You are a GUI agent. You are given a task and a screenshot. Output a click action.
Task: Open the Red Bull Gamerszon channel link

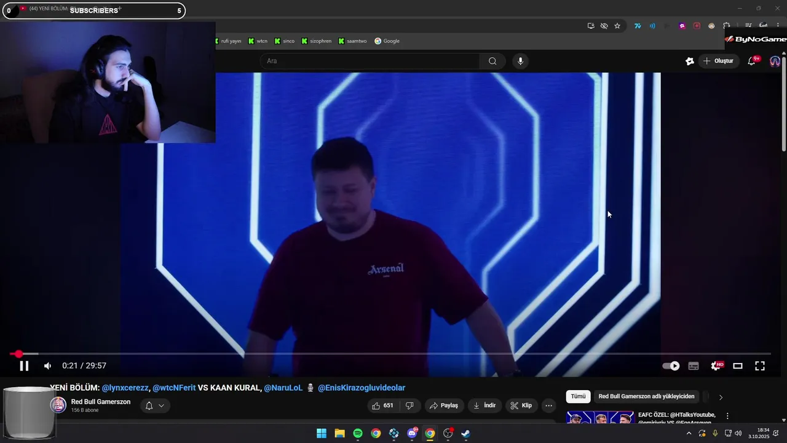(x=101, y=402)
